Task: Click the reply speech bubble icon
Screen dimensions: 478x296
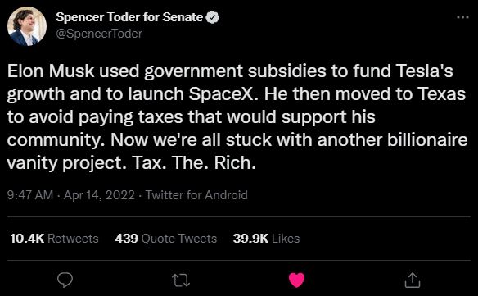Action: pos(65,280)
